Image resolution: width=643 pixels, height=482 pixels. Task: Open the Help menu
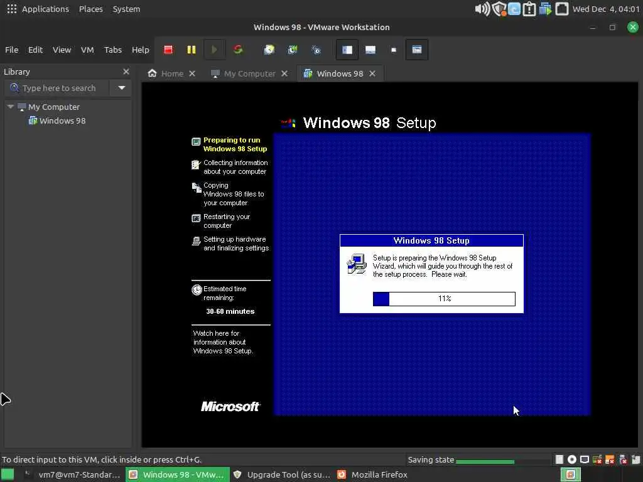(x=140, y=50)
